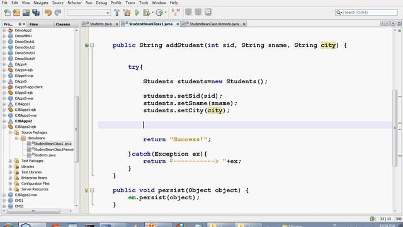Open the Profile Project dropdown arrow
Viewport: 403px width, 227px height.
point(166,13)
